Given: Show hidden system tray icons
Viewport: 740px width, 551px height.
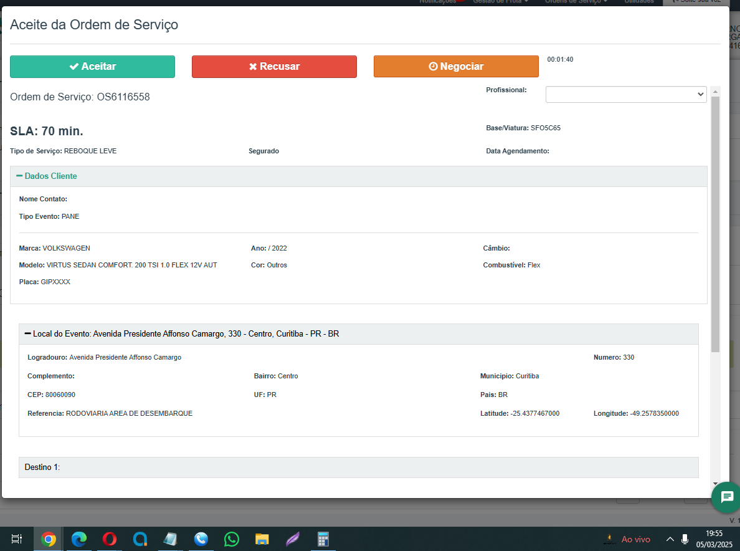Looking at the screenshot, I should coord(670,539).
